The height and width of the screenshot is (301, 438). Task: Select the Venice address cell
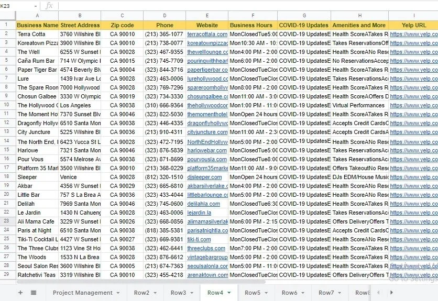pos(80,177)
